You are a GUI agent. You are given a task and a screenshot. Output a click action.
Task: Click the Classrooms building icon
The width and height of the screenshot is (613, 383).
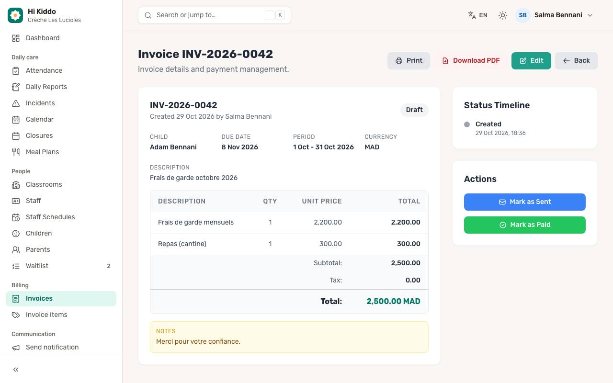(16, 184)
